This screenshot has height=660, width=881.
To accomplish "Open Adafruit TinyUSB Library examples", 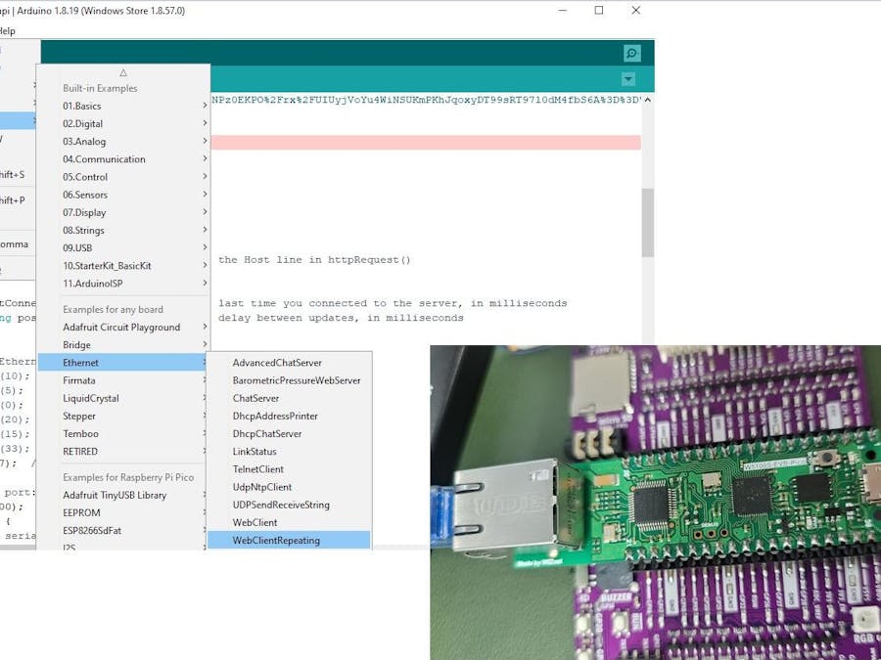I will click(123, 495).
